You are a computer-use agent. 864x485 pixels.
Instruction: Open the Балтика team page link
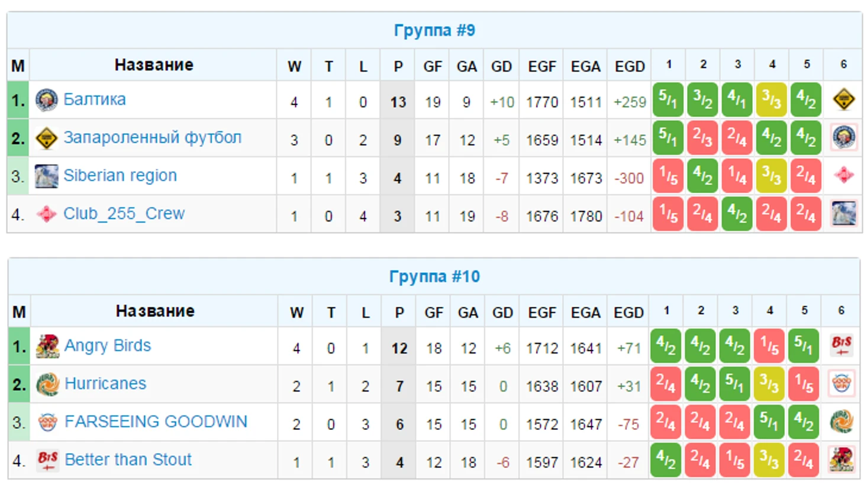click(95, 99)
